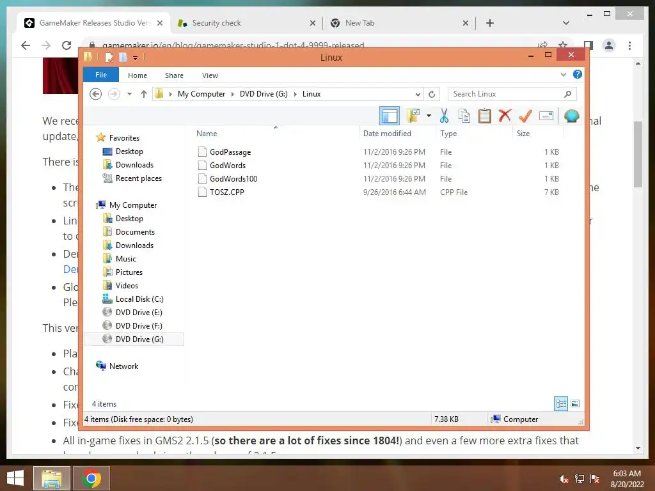Open recent locations dropdown arrow
The width and height of the screenshot is (655, 491).
pyautogui.click(x=129, y=94)
